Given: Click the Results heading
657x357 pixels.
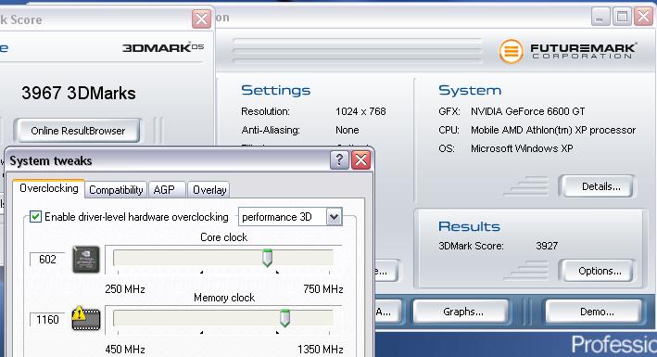Looking at the screenshot, I should [469, 226].
